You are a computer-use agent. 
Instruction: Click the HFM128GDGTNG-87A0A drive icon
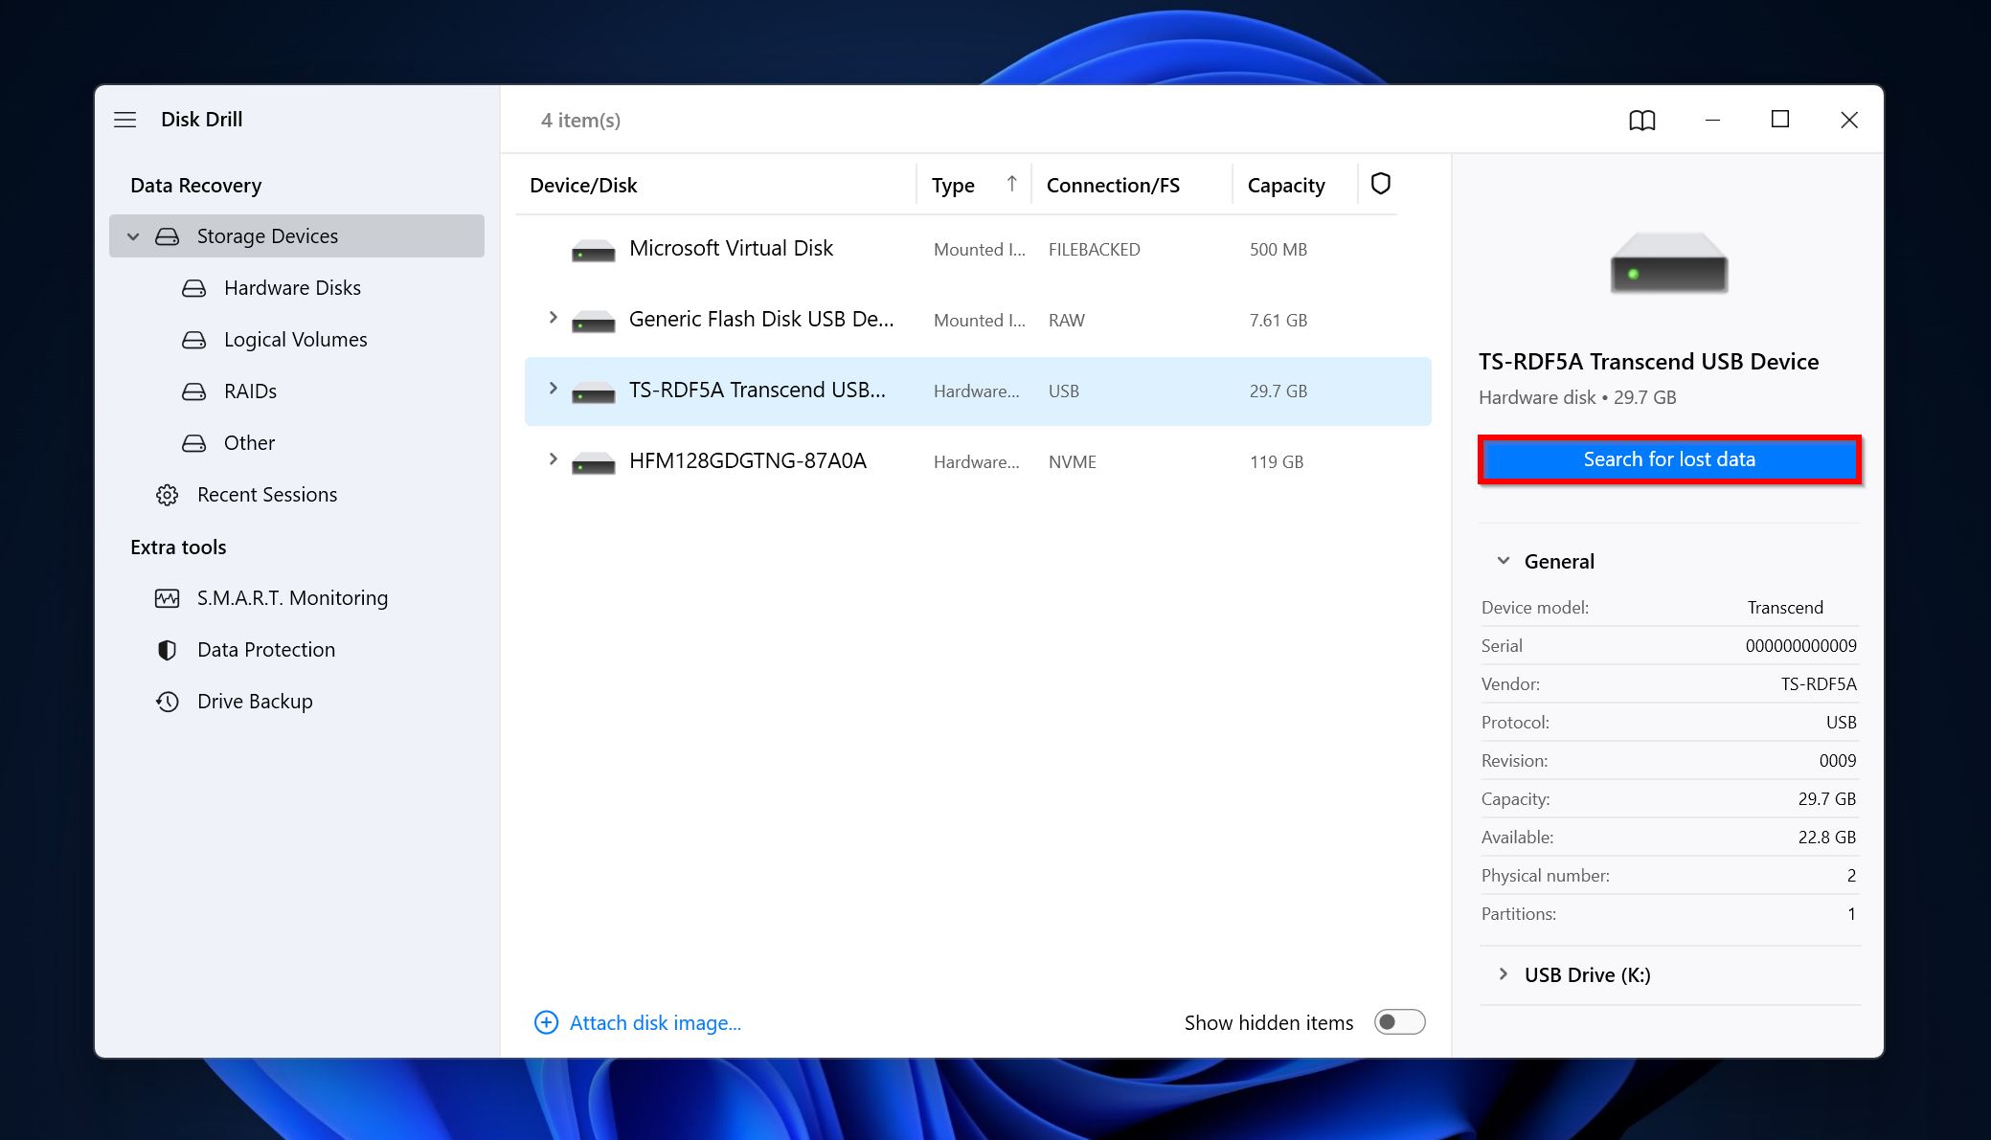click(593, 464)
